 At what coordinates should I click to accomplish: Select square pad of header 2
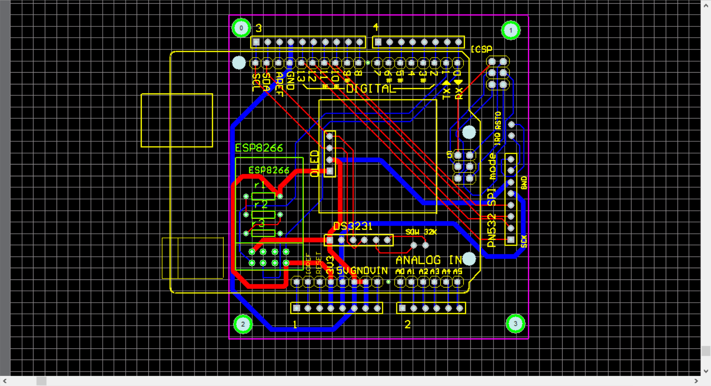[402, 308]
